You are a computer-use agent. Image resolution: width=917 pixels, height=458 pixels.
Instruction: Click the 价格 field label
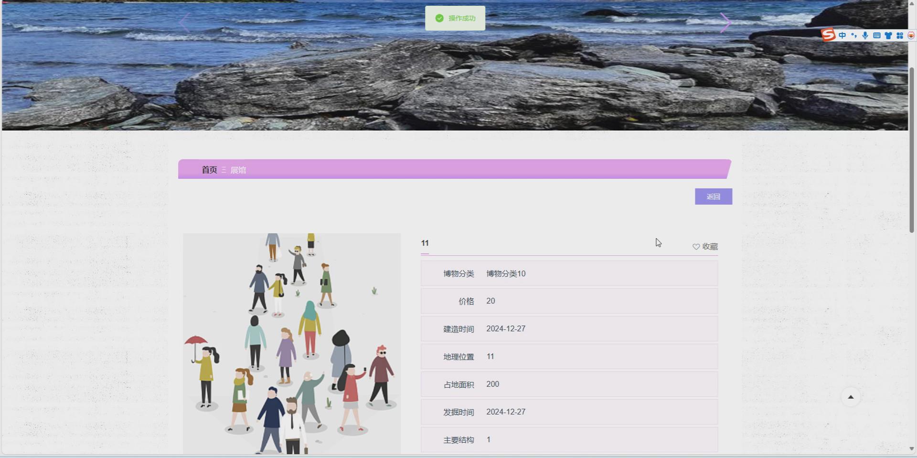click(466, 301)
